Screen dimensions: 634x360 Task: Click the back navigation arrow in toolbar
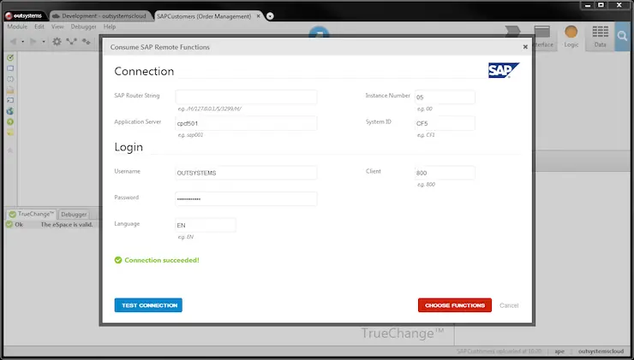click(14, 42)
